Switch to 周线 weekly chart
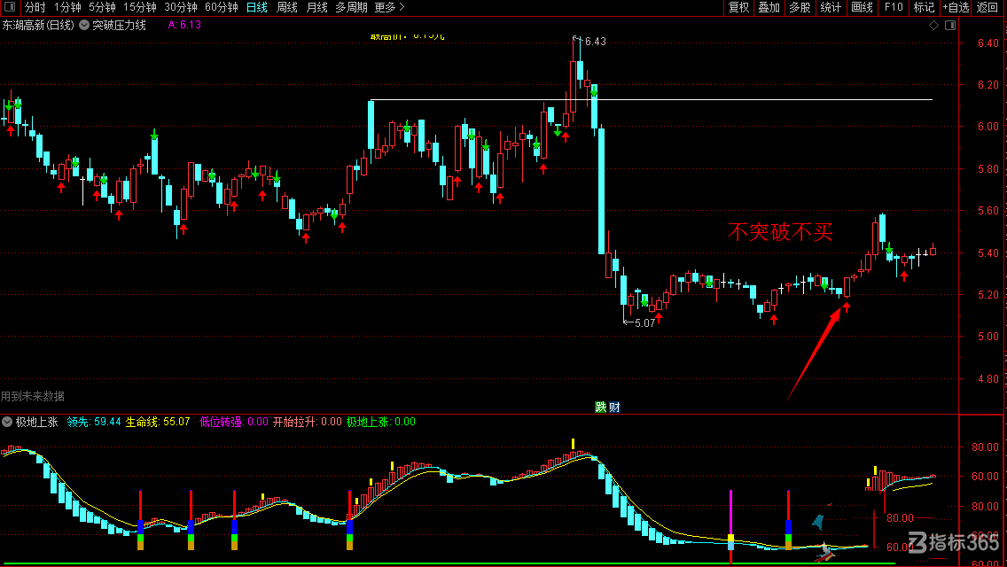This screenshot has width=1007, height=567. pyautogui.click(x=287, y=8)
